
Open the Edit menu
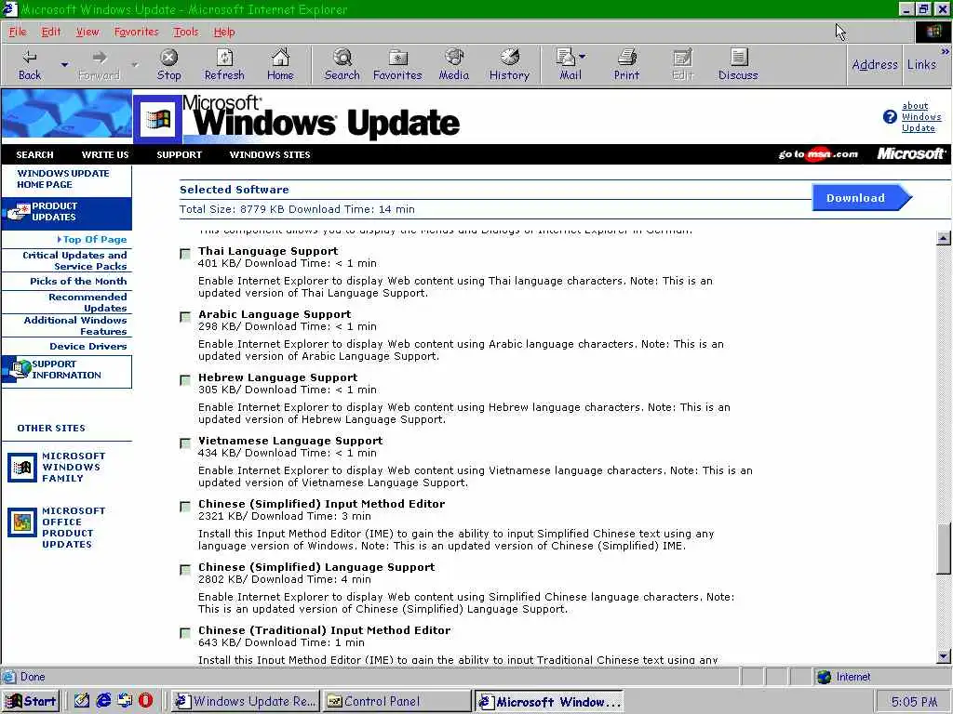pos(51,32)
